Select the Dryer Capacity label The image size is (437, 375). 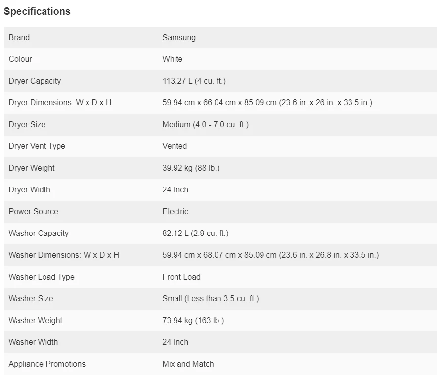(35, 81)
